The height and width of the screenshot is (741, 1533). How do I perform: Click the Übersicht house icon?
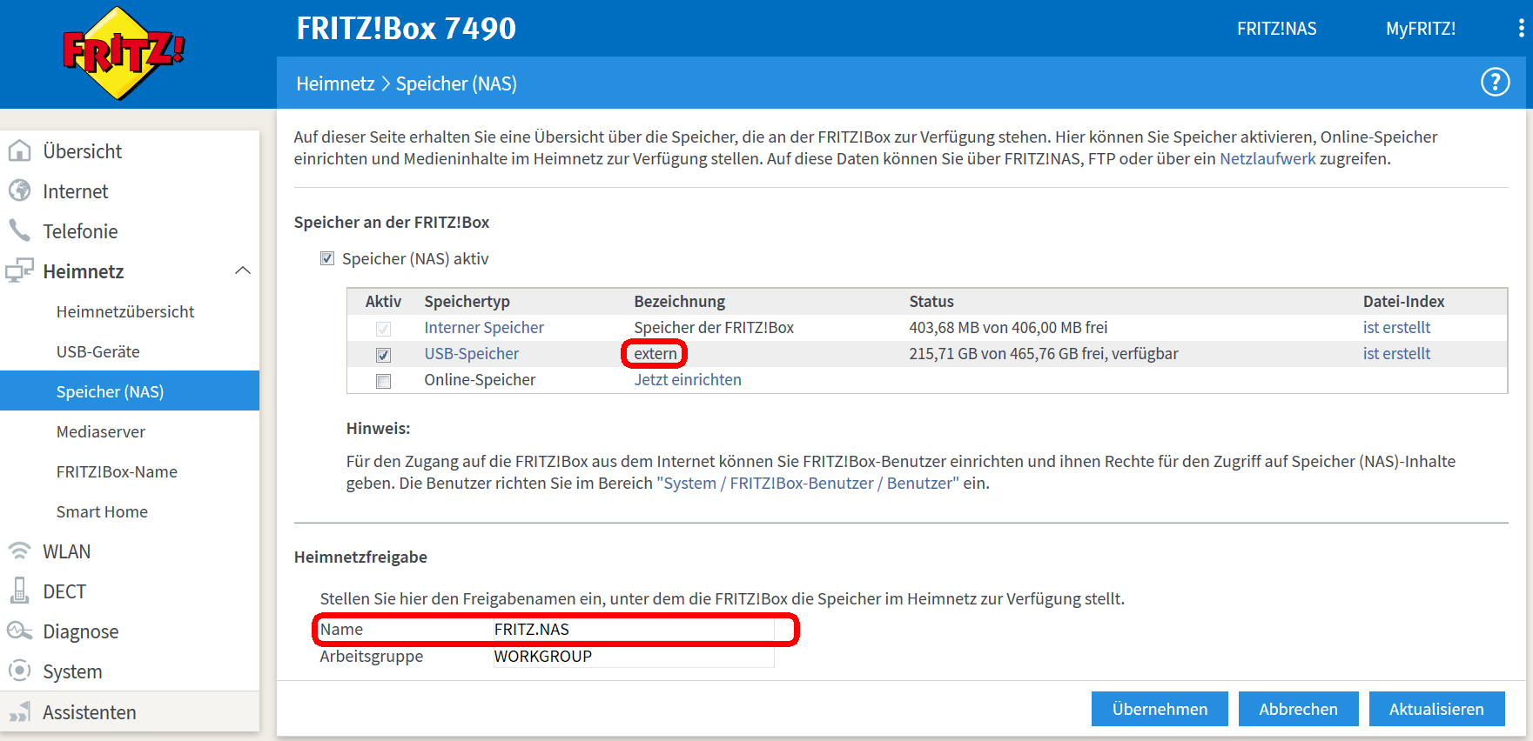click(19, 151)
